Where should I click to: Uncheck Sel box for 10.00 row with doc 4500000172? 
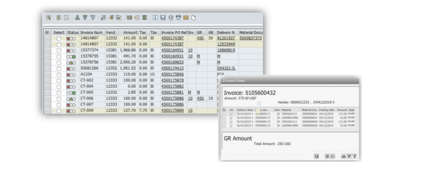click(x=231, y=125)
